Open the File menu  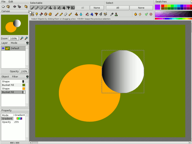(x=4, y=2)
